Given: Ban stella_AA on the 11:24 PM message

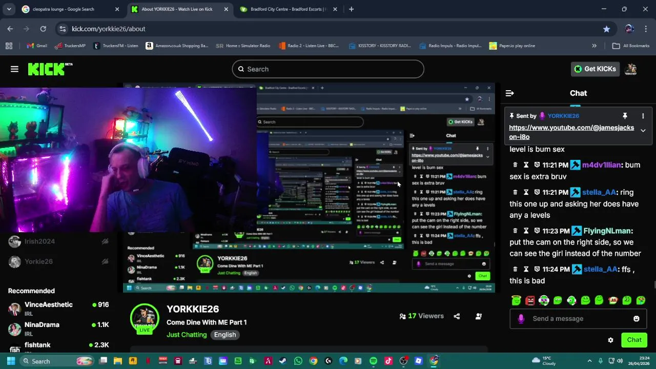Looking at the screenshot, I should [x=537, y=270].
